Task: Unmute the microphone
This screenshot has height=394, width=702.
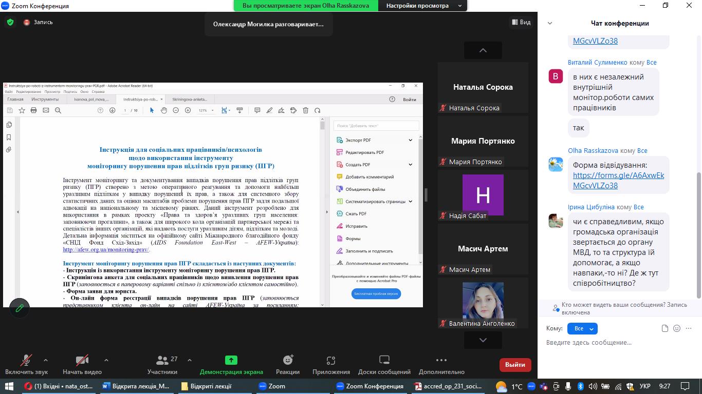Action: pyautogui.click(x=26, y=361)
